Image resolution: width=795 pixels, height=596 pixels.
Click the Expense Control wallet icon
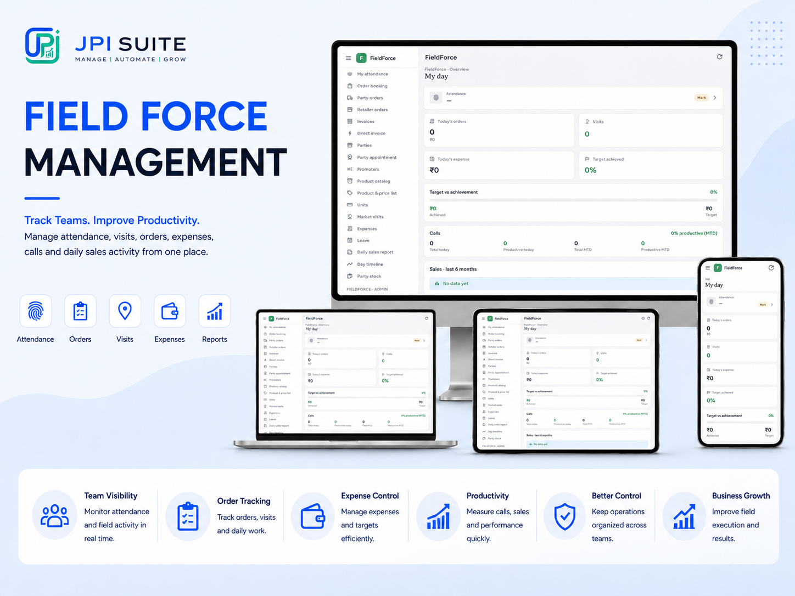coord(313,516)
